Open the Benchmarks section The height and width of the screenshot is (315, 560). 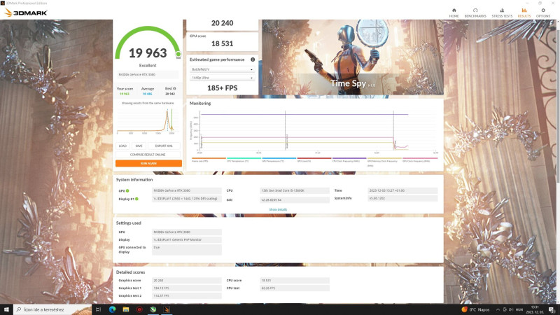pyautogui.click(x=475, y=13)
